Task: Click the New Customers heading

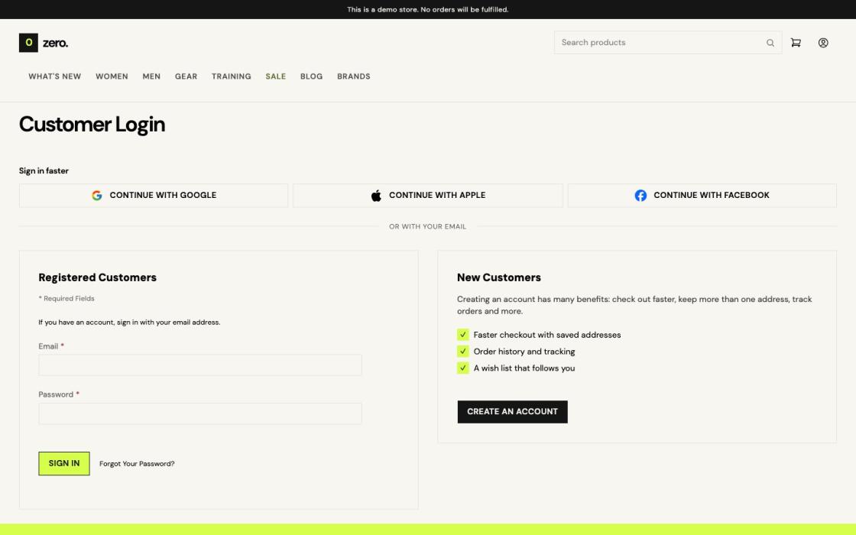Action: point(499,277)
